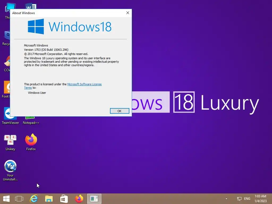This screenshot has width=272, height=204.
Task: Select the Firefox desktop shortcut
Action: pyautogui.click(x=31, y=142)
